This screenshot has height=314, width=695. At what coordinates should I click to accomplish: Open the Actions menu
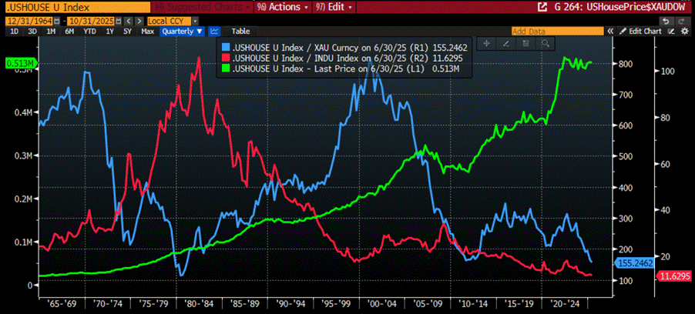(282, 7)
